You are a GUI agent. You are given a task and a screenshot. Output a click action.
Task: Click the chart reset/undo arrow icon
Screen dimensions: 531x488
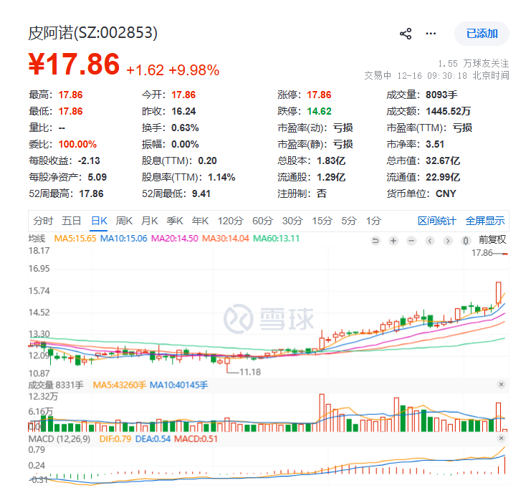[375, 241]
